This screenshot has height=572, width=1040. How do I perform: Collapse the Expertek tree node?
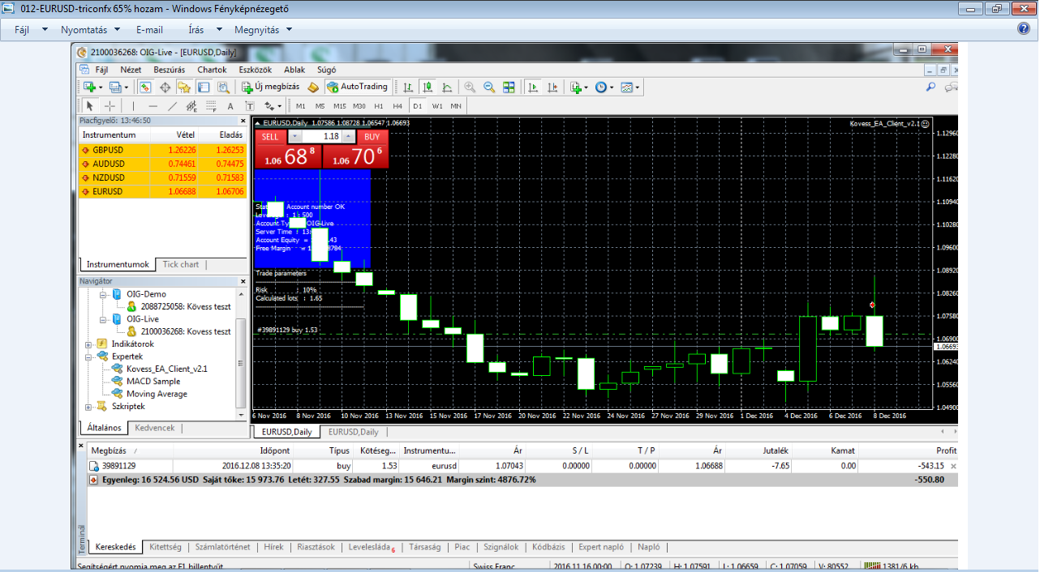coord(88,356)
